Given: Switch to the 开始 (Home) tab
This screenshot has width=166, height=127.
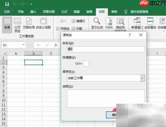Looking at the screenshot, I should pos(21,12).
